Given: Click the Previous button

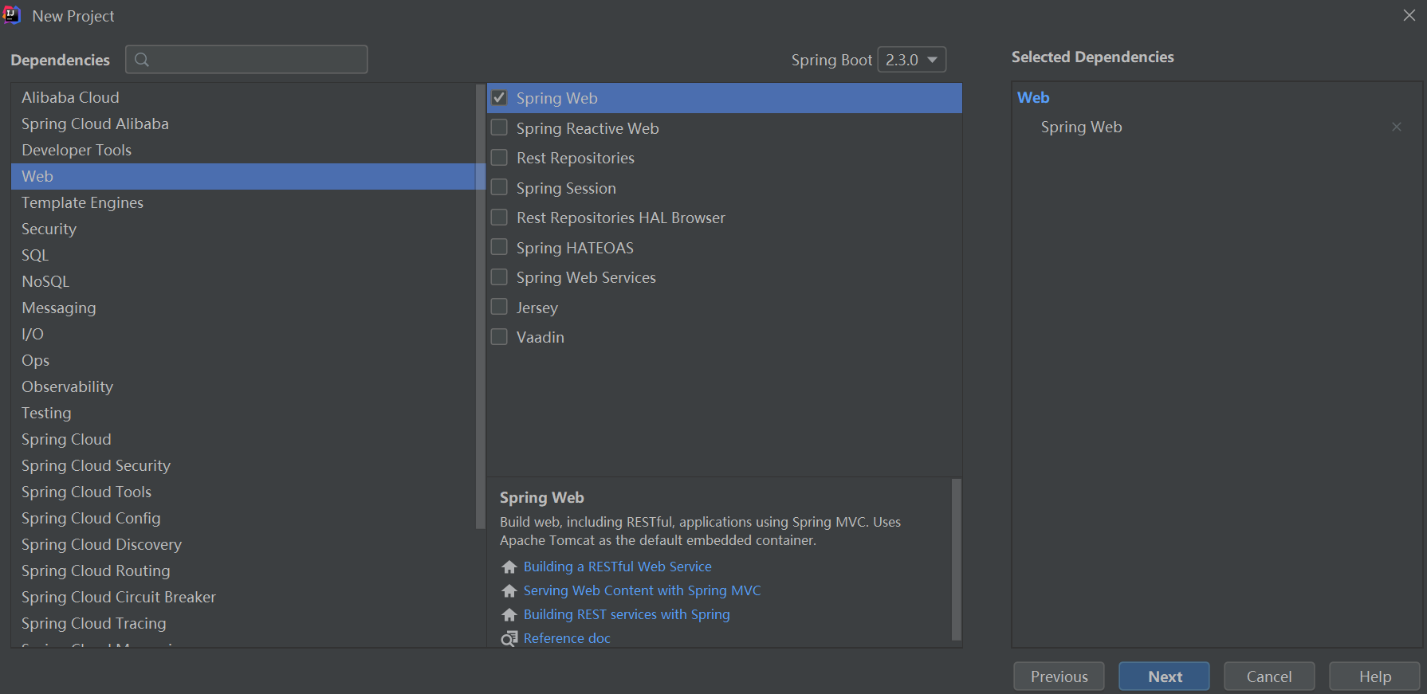Looking at the screenshot, I should [1059, 676].
